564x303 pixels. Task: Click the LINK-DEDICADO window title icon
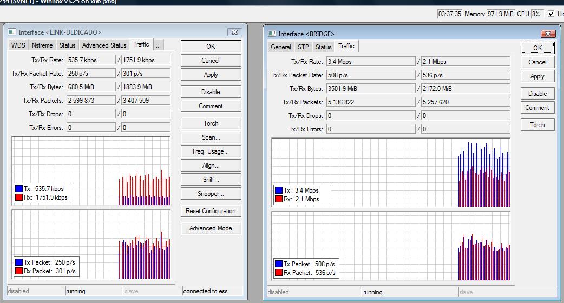point(11,32)
